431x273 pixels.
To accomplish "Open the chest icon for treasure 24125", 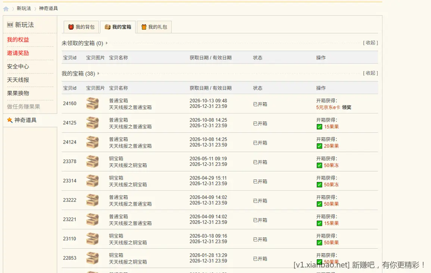I will click(x=93, y=123).
